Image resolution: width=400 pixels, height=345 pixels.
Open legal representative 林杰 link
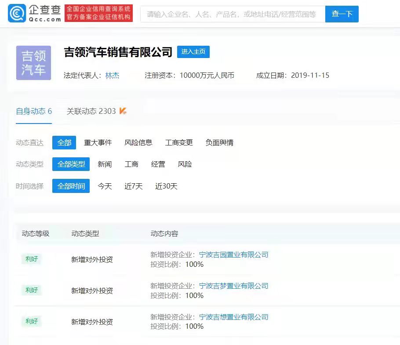pyautogui.click(x=112, y=76)
